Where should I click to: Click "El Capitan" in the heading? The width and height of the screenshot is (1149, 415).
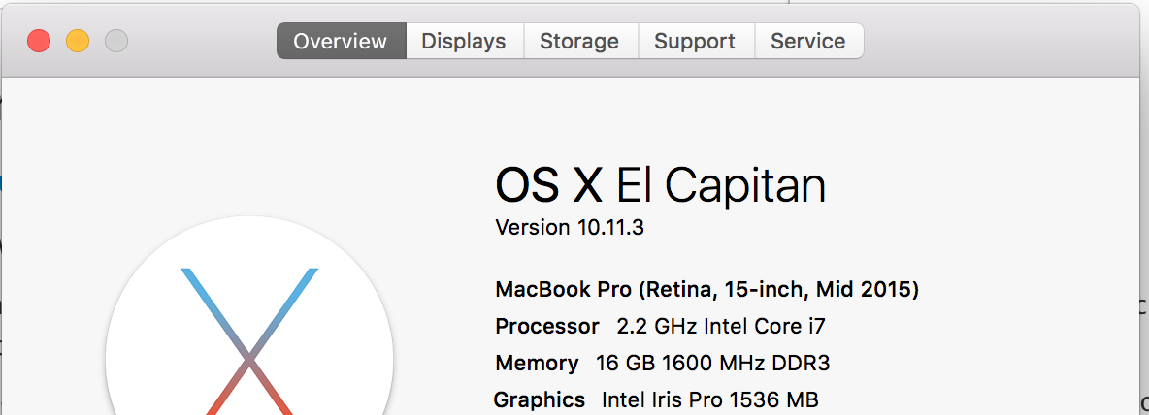721,184
